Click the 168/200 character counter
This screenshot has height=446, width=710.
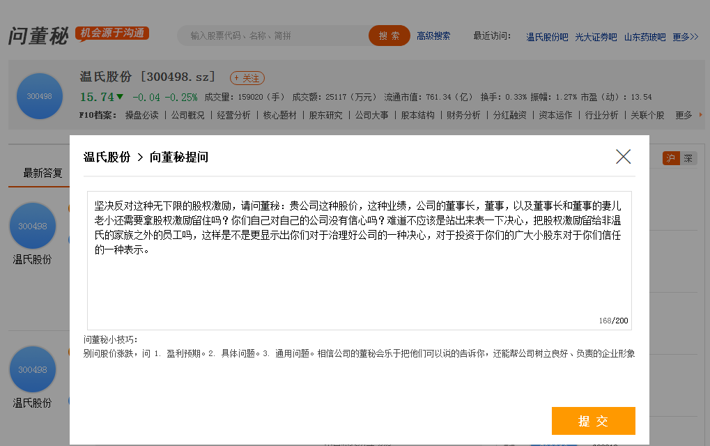(613, 321)
